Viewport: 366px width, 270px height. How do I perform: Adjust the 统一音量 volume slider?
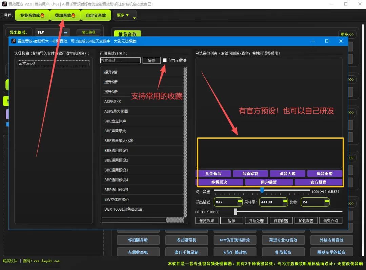tap(262, 191)
